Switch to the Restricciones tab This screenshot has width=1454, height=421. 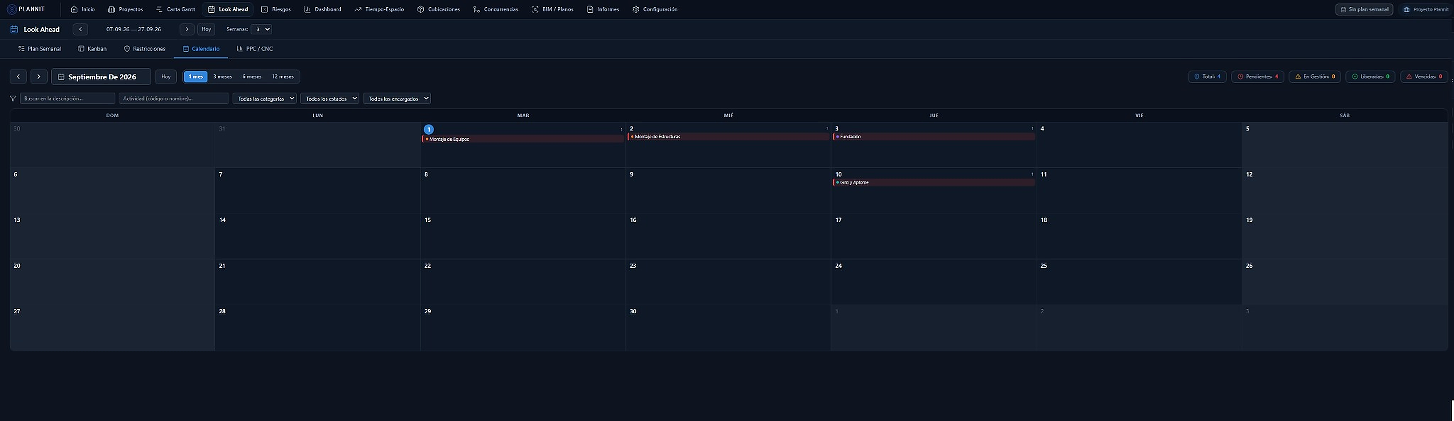[x=144, y=49]
